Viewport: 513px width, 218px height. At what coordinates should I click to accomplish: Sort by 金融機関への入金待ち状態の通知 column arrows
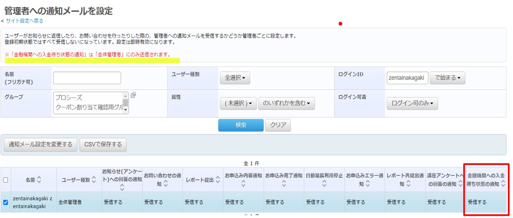(x=503, y=183)
